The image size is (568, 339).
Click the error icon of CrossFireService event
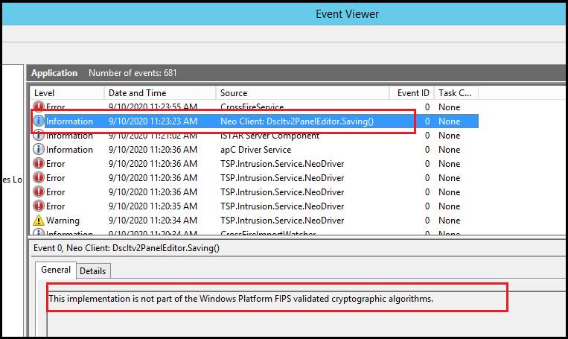39,107
